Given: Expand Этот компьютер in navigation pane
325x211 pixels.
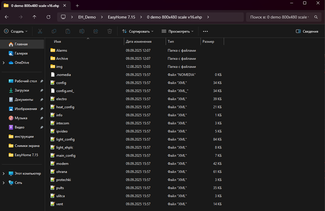Looking at the screenshot, I should (x=4, y=173).
